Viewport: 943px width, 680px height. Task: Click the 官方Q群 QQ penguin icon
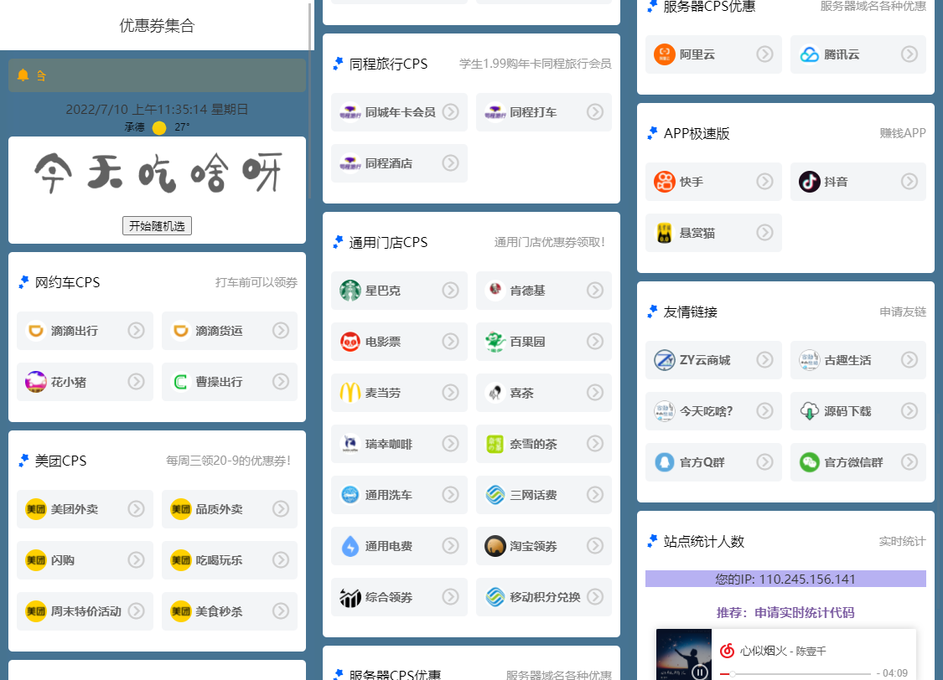pyautogui.click(x=665, y=462)
